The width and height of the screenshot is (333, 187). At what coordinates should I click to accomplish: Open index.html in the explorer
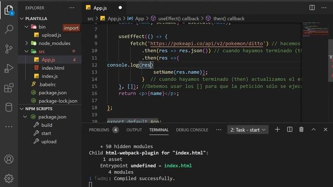pos(53,68)
